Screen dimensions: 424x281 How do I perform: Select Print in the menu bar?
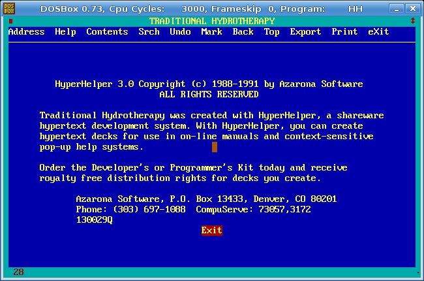pyautogui.click(x=344, y=32)
